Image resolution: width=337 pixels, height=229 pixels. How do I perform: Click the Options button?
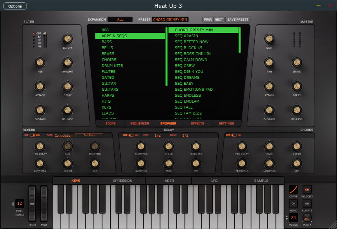[15, 6]
